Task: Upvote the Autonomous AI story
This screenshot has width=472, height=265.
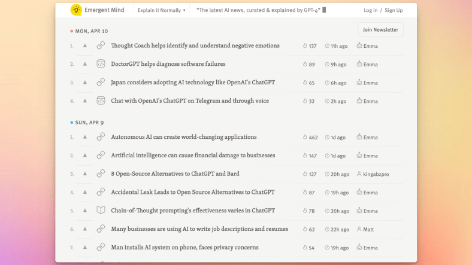Action: click(x=85, y=137)
